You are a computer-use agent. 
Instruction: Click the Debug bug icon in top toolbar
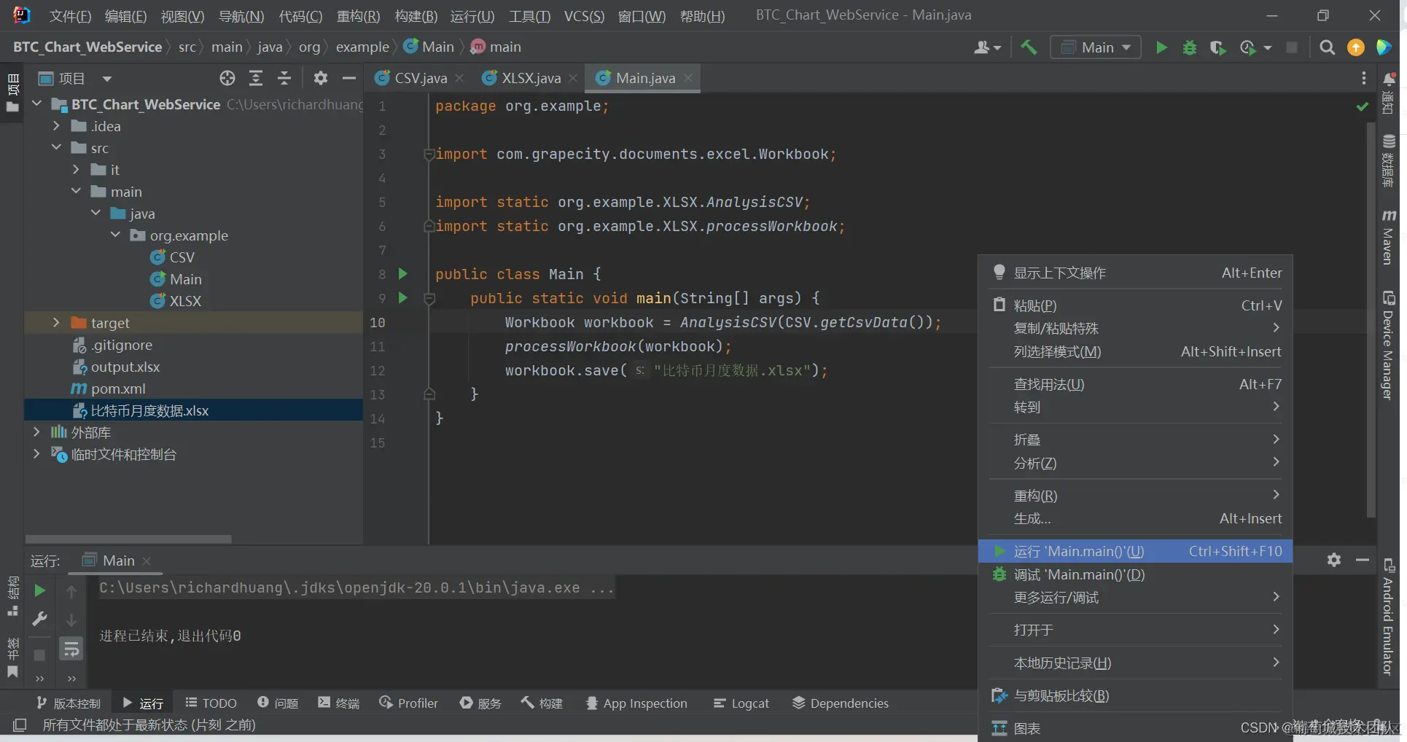coord(1190,47)
